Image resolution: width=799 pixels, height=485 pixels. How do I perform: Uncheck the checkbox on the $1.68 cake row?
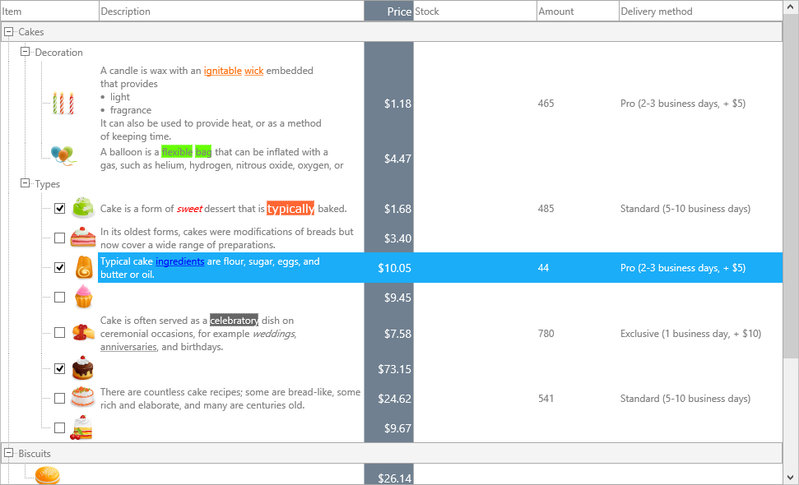(59, 209)
